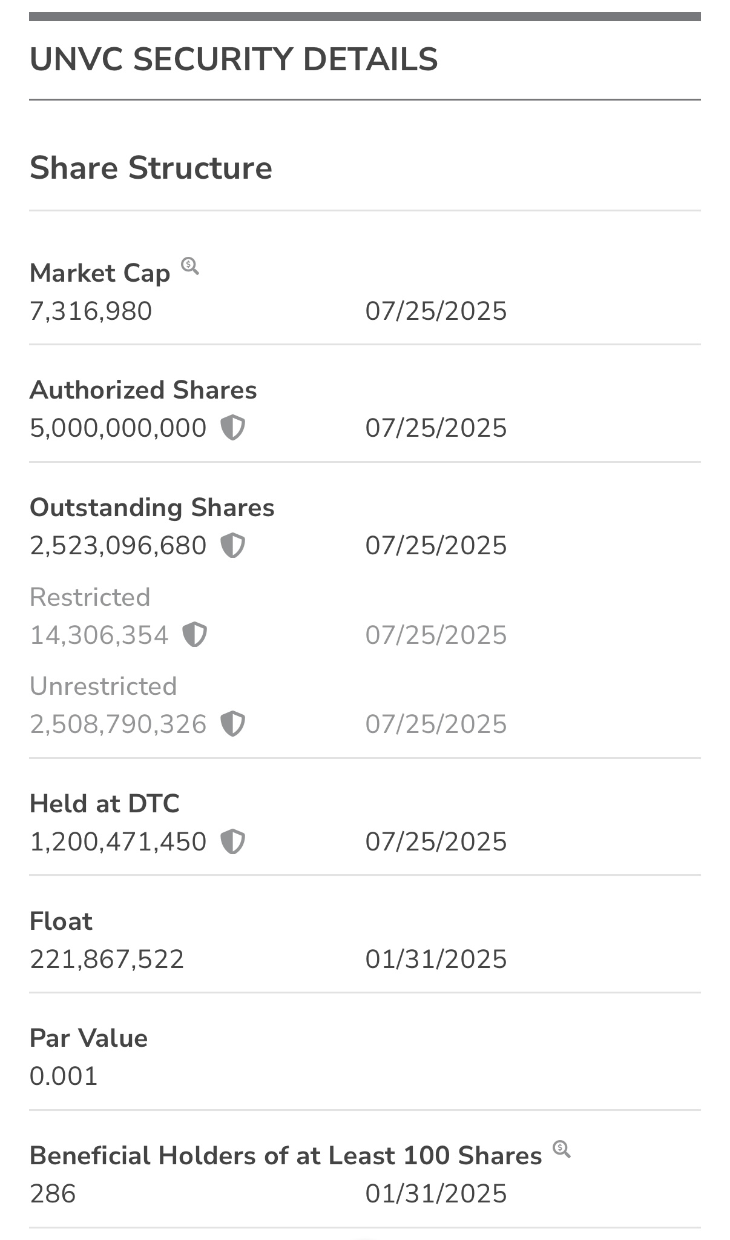Click the Outstanding Shares figure 2,523,096,680
The width and height of the screenshot is (730, 1240).
118,546
